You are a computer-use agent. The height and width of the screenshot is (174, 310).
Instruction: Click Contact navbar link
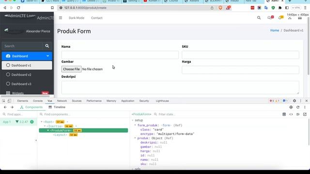click(x=97, y=18)
